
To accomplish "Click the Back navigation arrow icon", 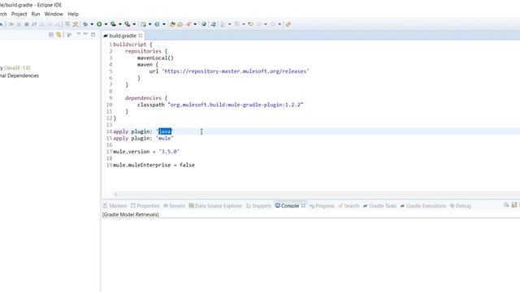I will pyautogui.click(x=258, y=24).
